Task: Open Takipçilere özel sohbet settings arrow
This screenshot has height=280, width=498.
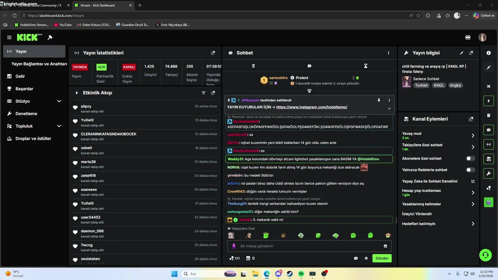Action: click(x=473, y=147)
